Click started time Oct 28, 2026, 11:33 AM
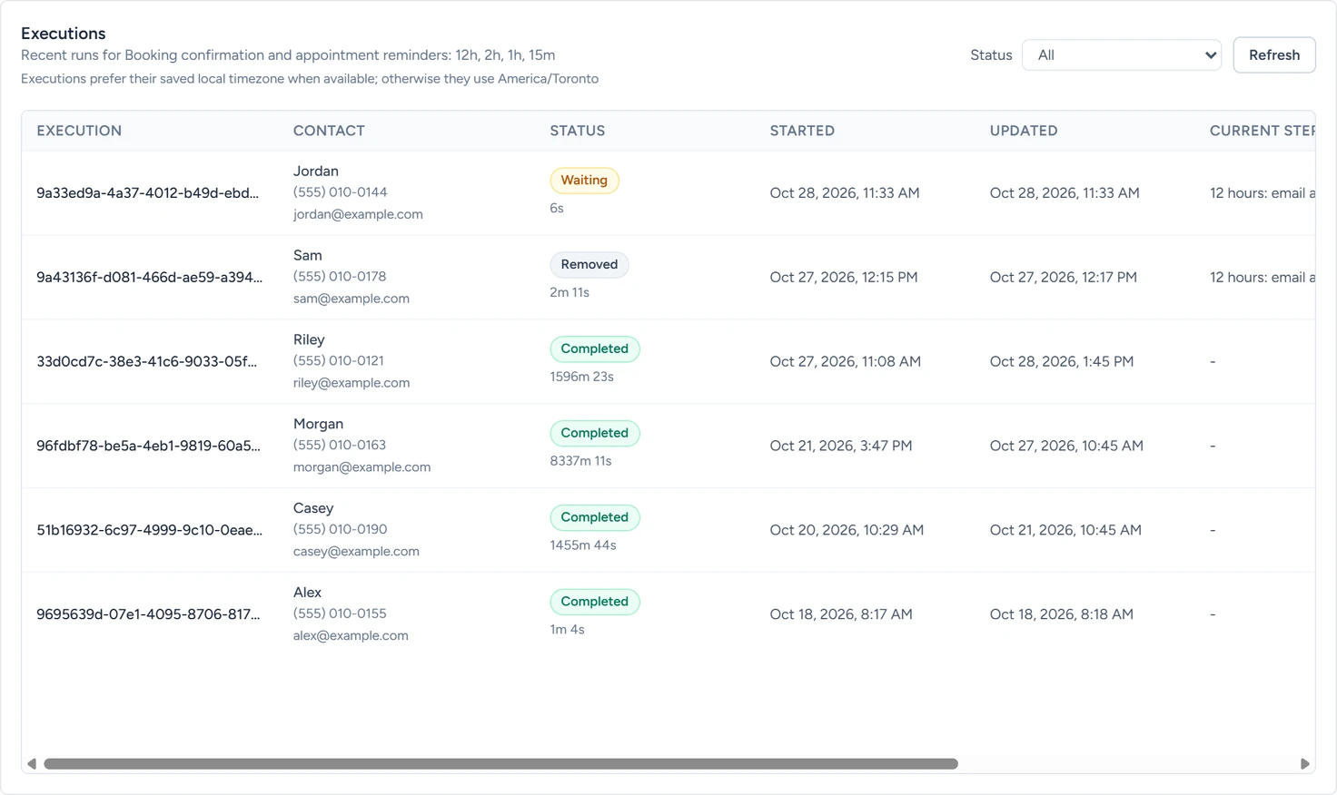 pyautogui.click(x=845, y=193)
